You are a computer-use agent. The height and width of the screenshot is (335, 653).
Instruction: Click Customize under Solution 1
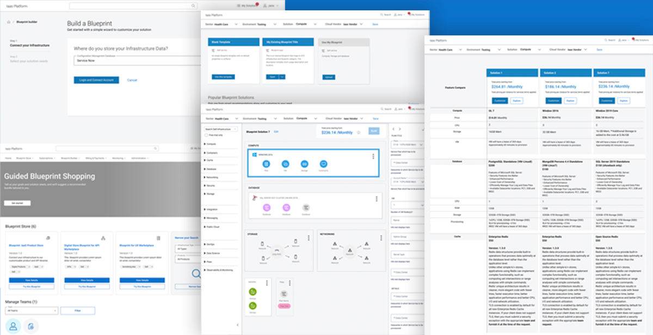tap(500, 101)
